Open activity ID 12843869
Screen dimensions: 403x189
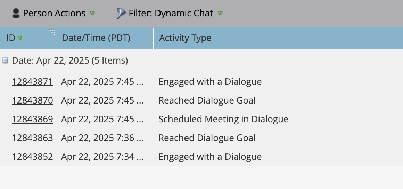(x=32, y=119)
